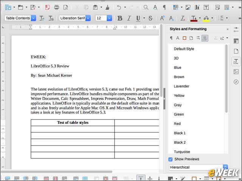Undo the last action
This screenshot has height=181, width=242.
click(x=119, y=7)
